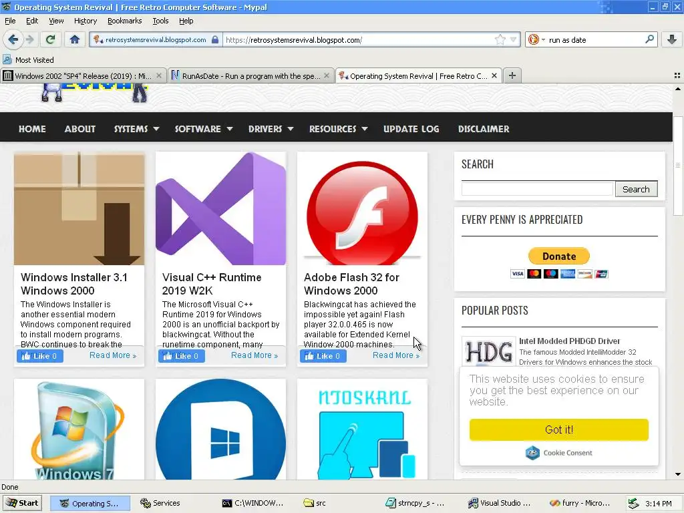Screen dimensions: 684x513
Task: Click the Visual Studio logo thumbnail
Action: (x=220, y=208)
